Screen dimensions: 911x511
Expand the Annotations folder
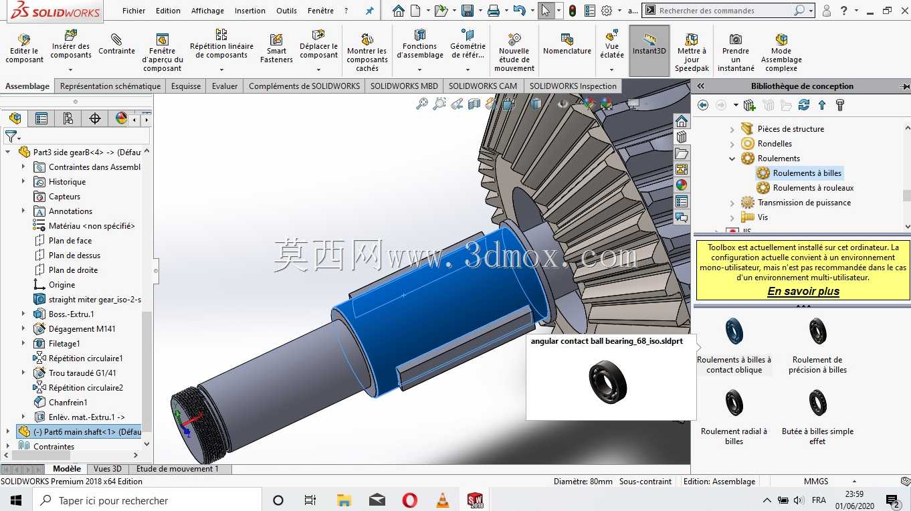[23, 211]
